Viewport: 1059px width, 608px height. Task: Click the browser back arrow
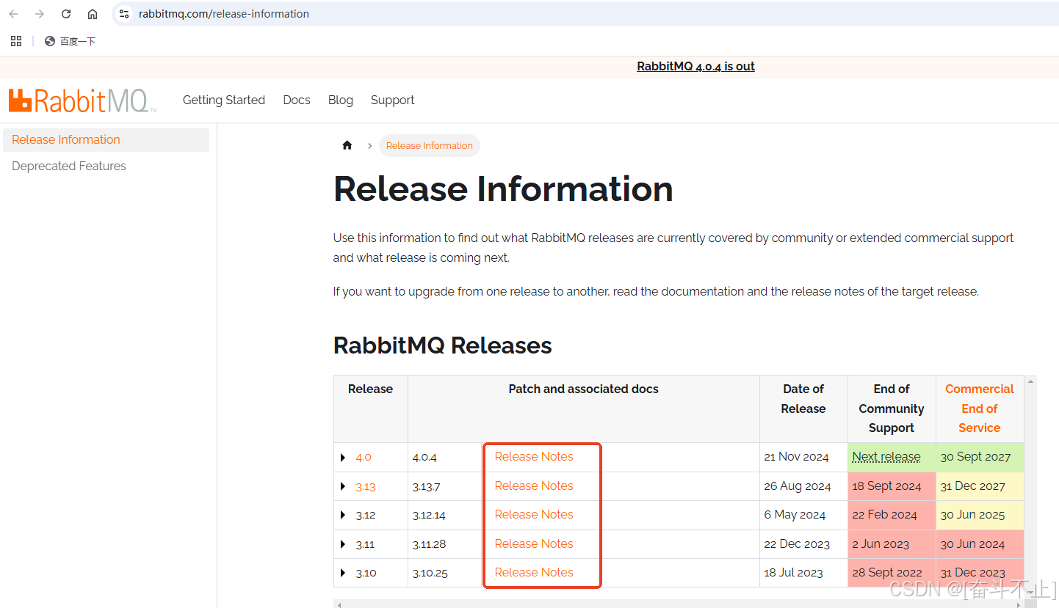[x=13, y=14]
